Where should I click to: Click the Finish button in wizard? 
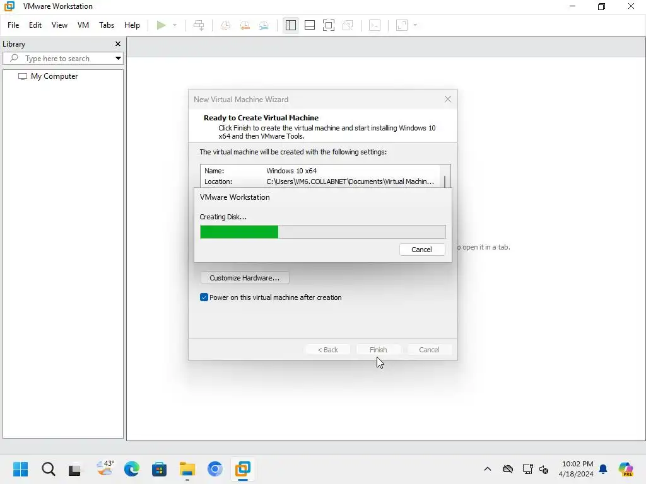coord(379,350)
